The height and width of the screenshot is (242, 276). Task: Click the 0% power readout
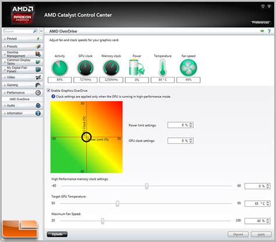click(137, 80)
